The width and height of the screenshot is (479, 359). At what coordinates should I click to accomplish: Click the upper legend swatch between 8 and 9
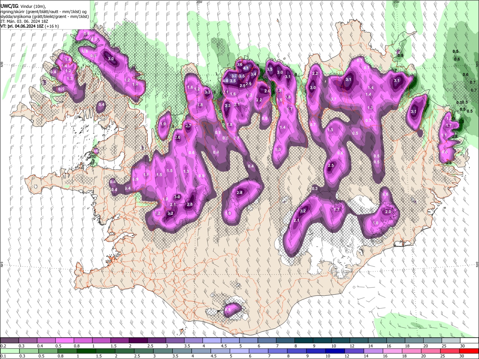(x=304, y=341)
